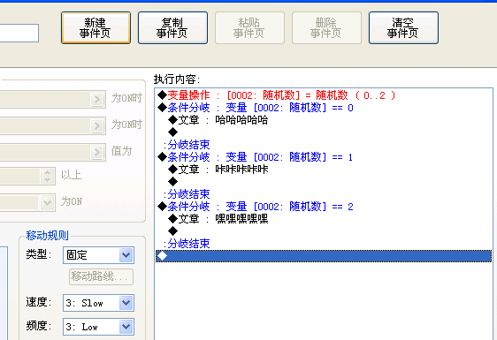Open the disabled dropdown beside 为ON

click(47, 202)
